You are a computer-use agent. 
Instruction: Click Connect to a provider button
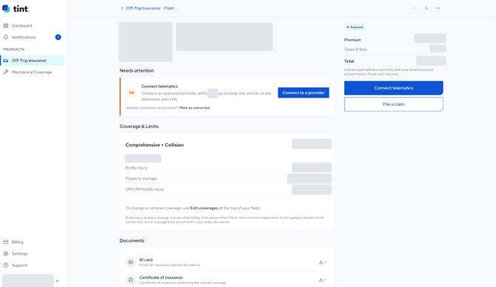304,92
